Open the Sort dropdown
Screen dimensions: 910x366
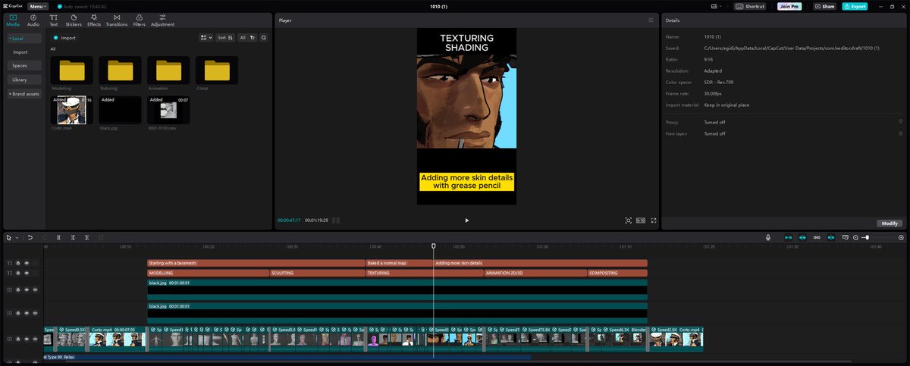coord(225,37)
